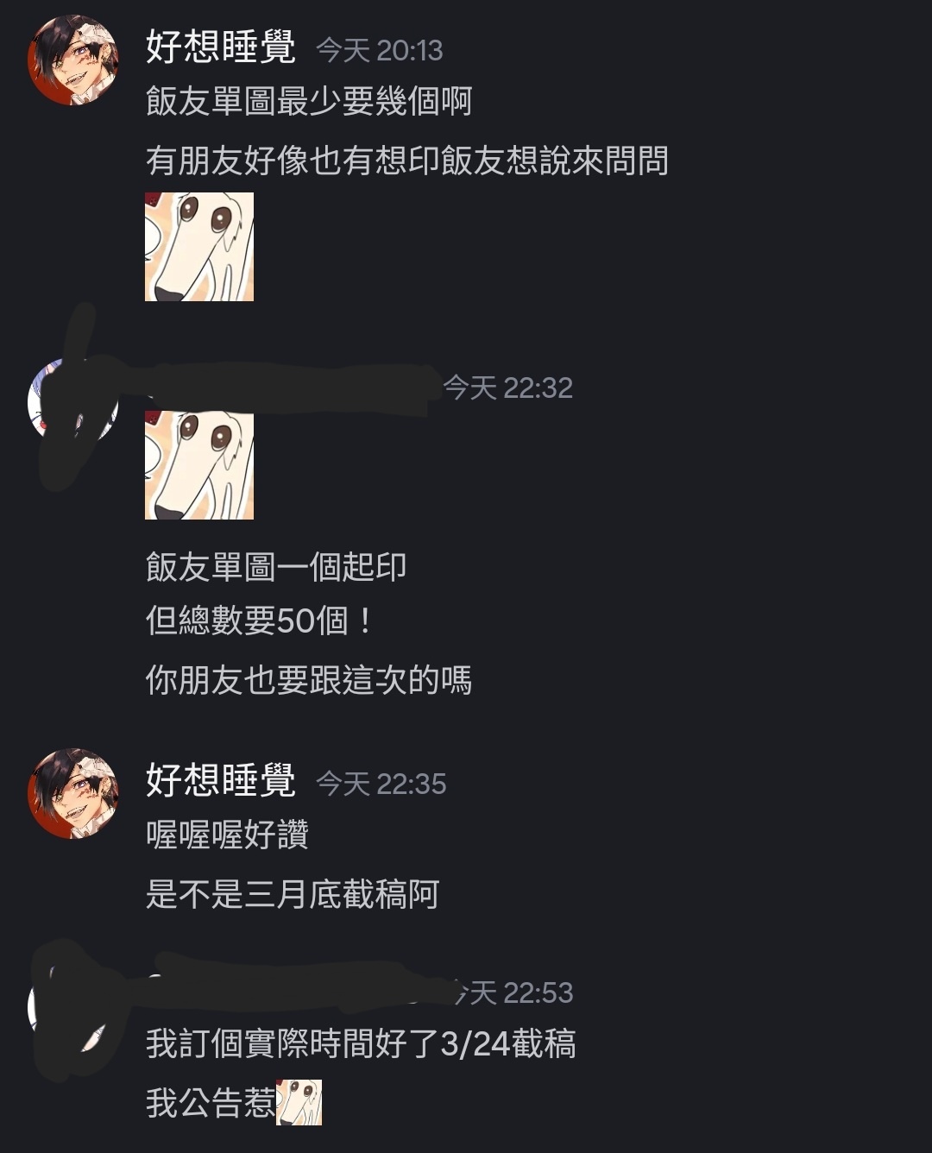Select message 是不是三月底截稿阿
Image resolution: width=932 pixels, height=1153 pixels.
293,894
